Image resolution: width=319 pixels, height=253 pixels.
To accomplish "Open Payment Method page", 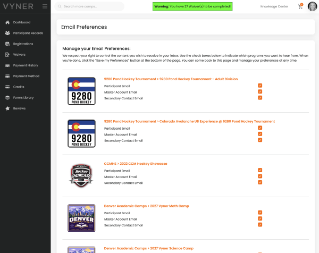I will point(26,76).
